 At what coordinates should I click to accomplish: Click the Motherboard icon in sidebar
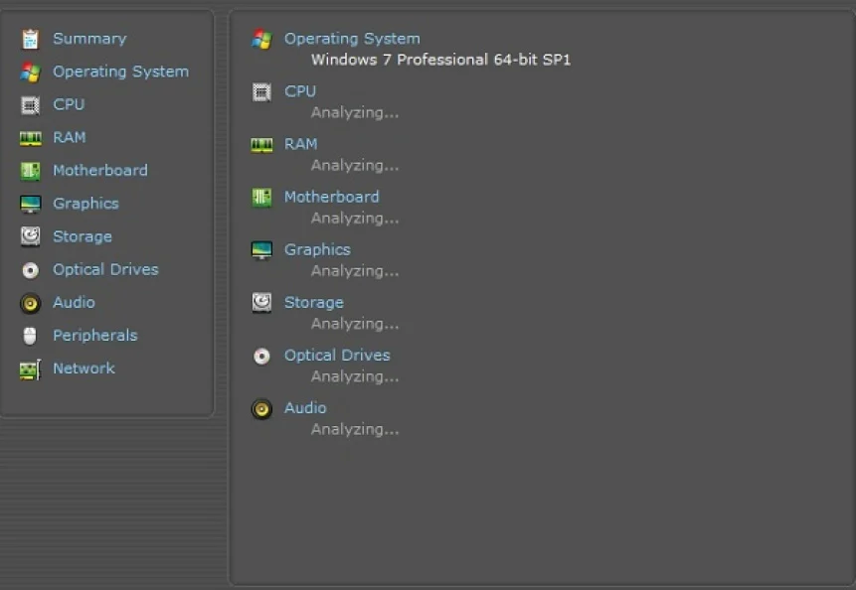pyautogui.click(x=30, y=171)
